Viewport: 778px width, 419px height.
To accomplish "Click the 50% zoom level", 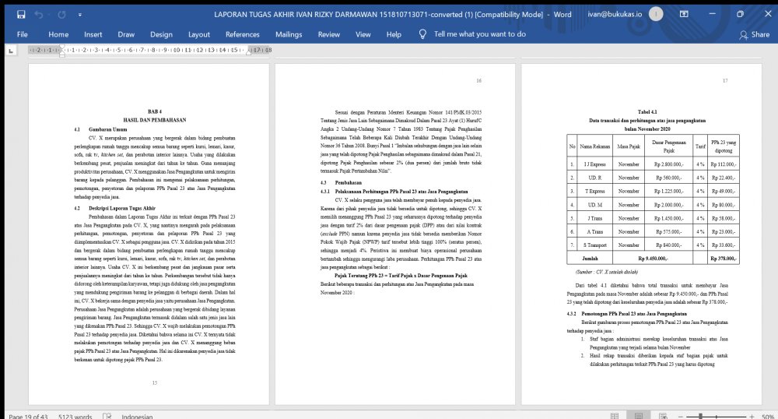I will click(768, 417).
